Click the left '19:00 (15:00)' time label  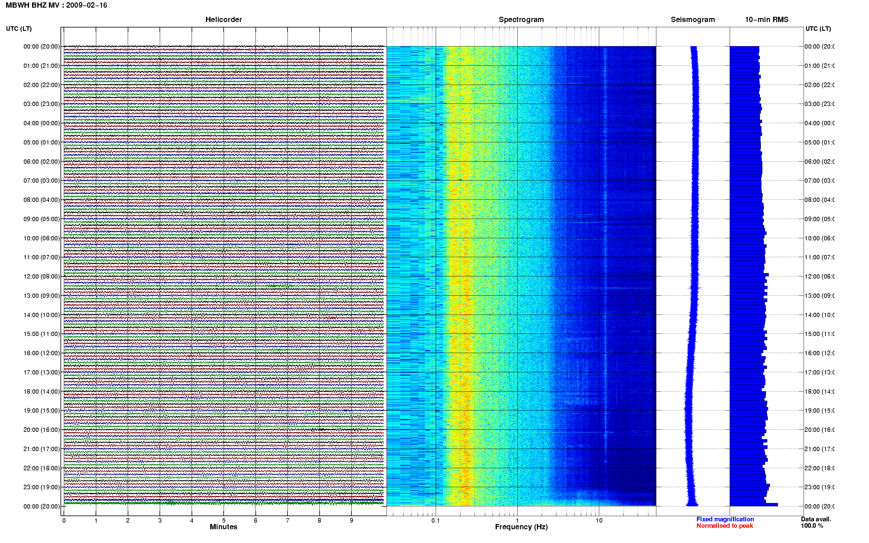[42, 410]
